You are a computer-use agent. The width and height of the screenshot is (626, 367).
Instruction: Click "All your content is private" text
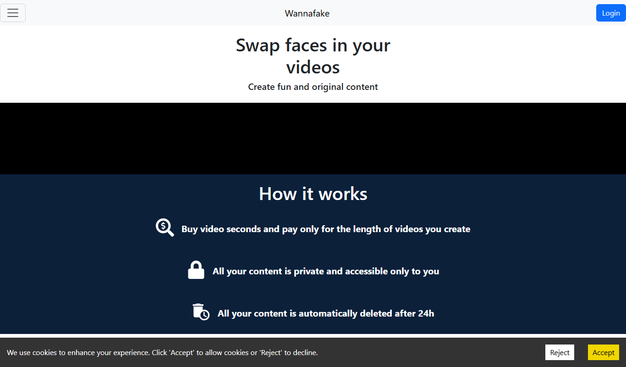coord(326,271)
